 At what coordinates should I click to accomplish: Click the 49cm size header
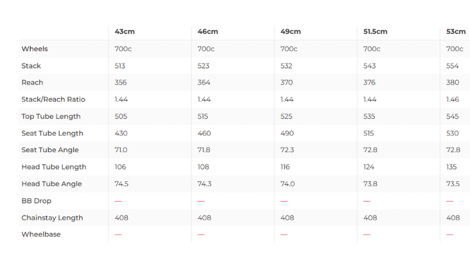tap(291, 32)
